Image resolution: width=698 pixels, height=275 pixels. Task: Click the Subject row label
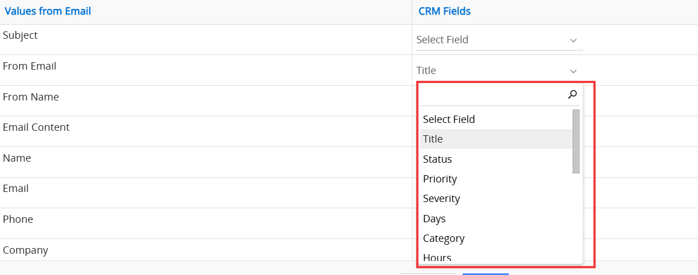pos(20,35)
